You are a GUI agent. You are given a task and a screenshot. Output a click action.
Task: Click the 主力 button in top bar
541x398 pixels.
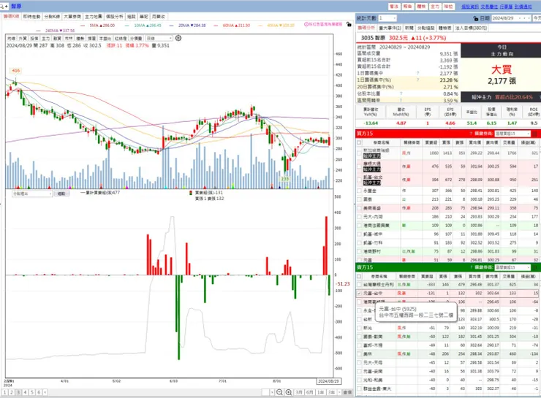tap(435, 7)
